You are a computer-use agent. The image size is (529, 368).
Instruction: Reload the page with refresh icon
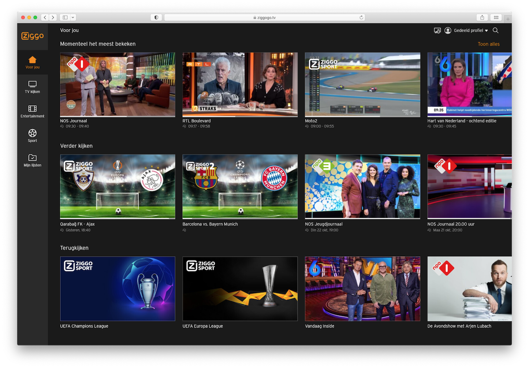(x=361, y=18)
